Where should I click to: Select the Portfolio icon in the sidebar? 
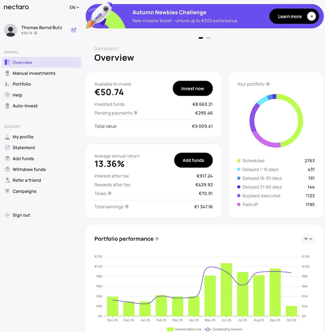click(7, 84)
